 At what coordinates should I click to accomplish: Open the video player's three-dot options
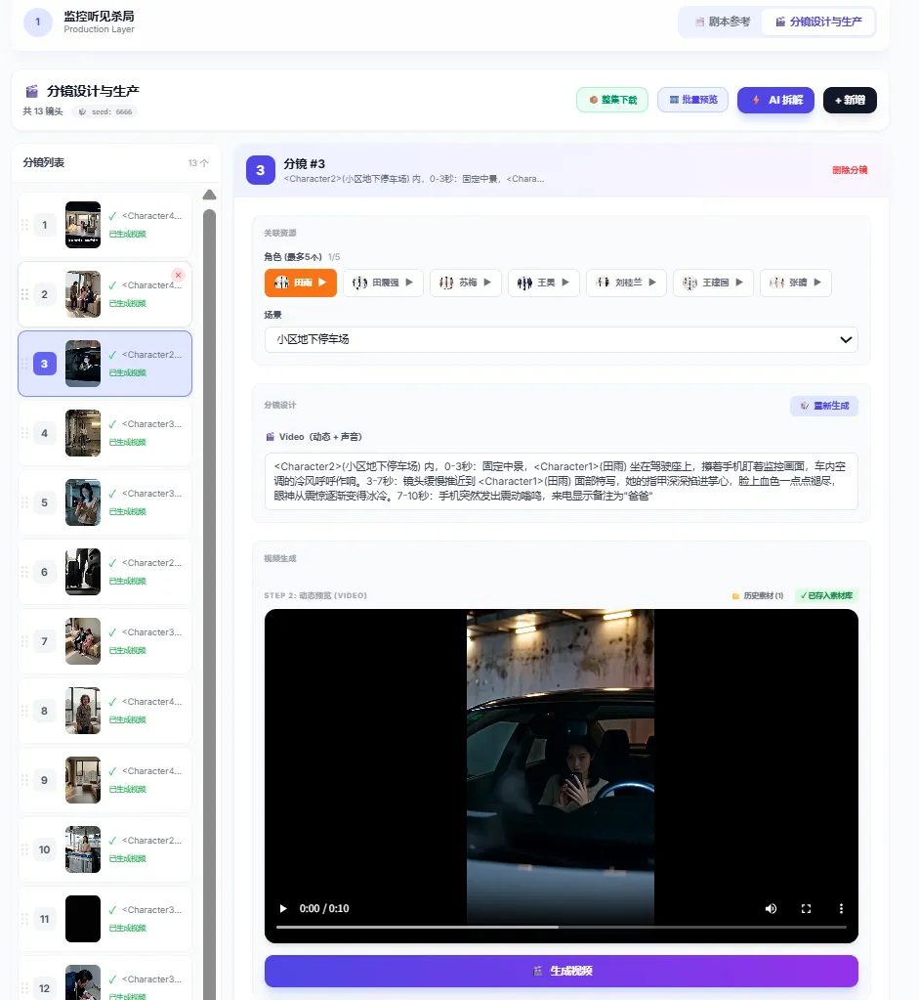coord(841,908)
